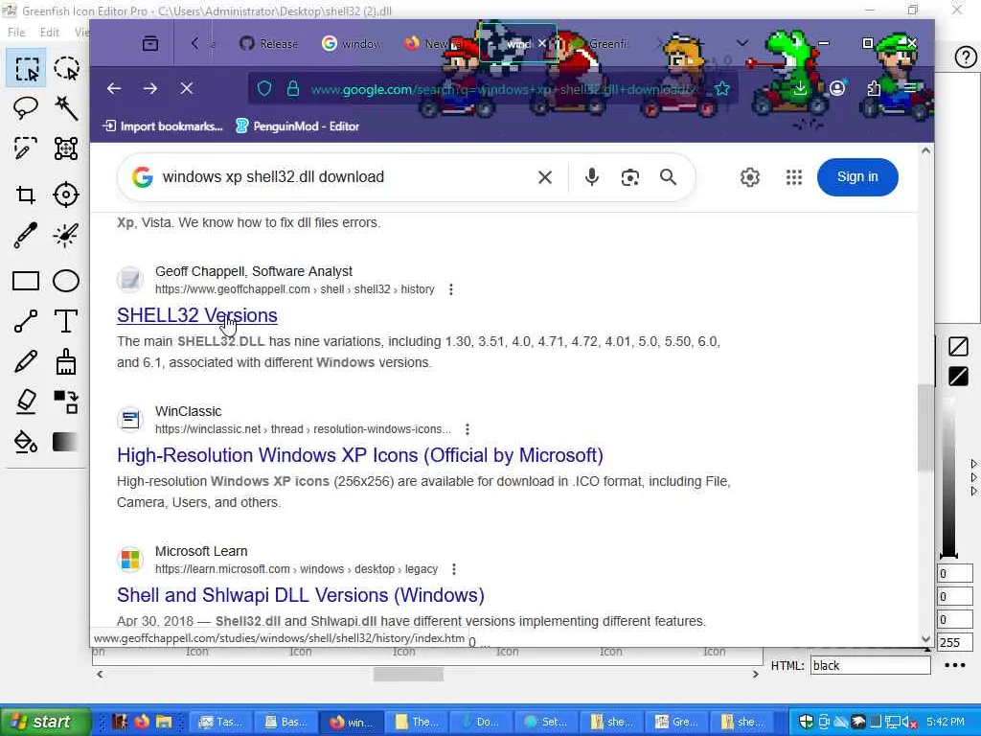This screenshot has width=981, height=736.
Task: Open the SHELL32 Versions result
Action: [197, 315]
